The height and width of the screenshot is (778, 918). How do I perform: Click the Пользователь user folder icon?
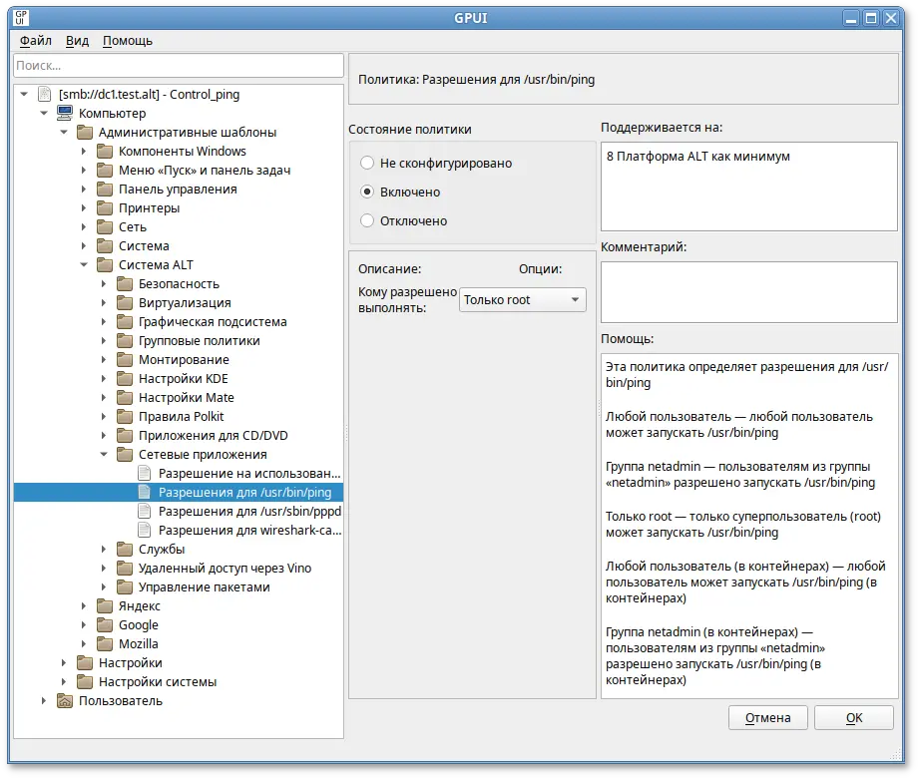pyautogui.click(x=65, y=701)
